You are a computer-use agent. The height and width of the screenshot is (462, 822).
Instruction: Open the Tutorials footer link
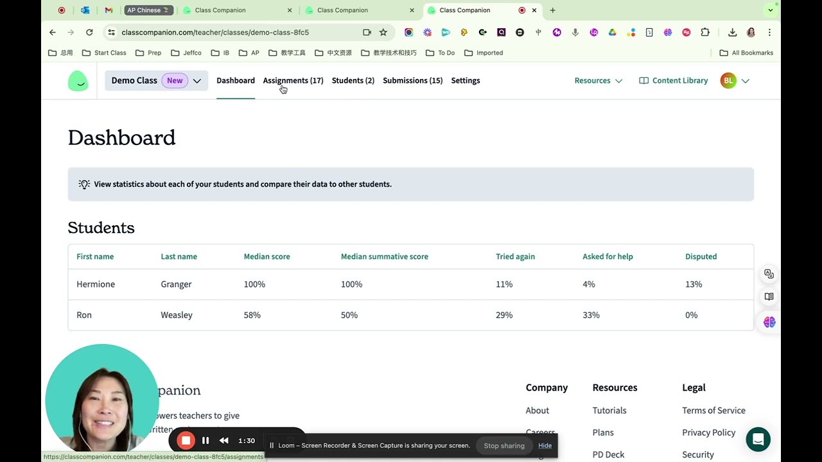click(x=609, y=411)
